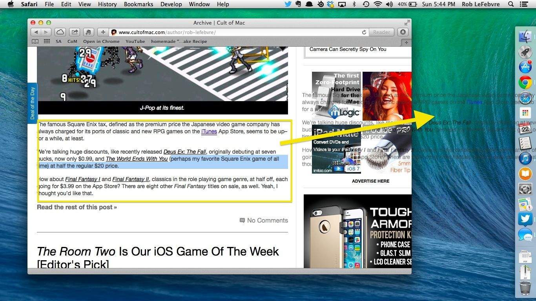The image size is (536, 301).
Task: Toggle the Reader button
Action: pos(381,32)
